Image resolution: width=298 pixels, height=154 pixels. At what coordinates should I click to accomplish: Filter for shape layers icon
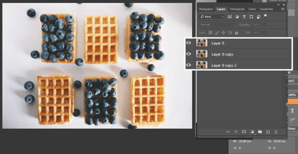tap(251, 17)
